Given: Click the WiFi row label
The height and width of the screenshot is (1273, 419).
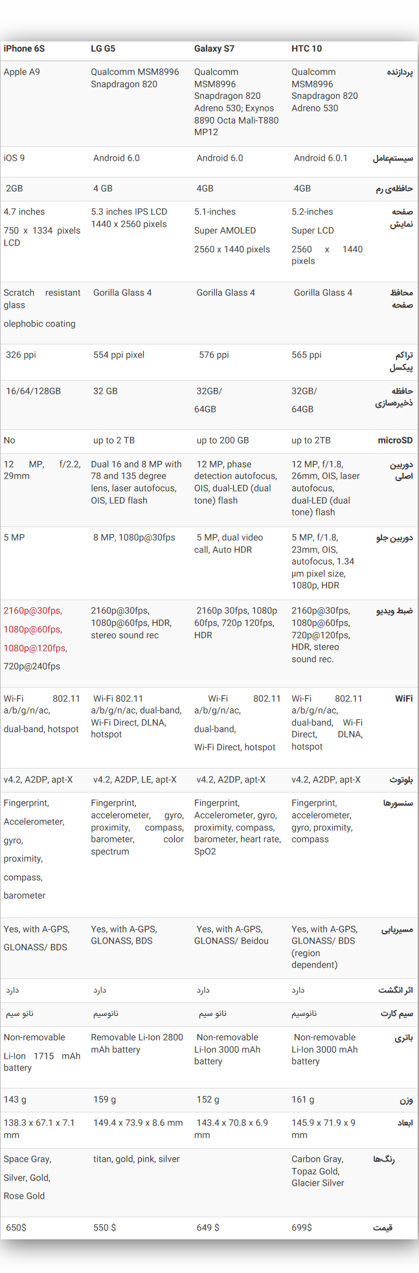Looking at the screenshot, I should click(x=403, y=699).
